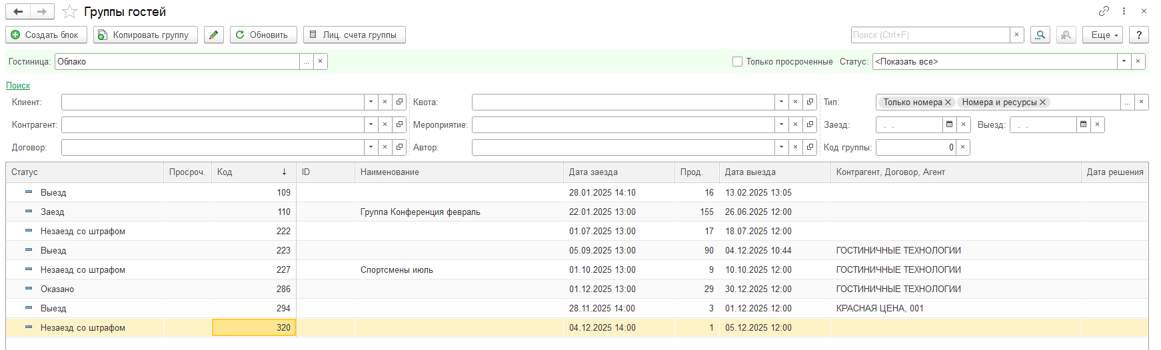Open the Договор dropdown list
Screen dimensions: 1161x350
(371, 147)
